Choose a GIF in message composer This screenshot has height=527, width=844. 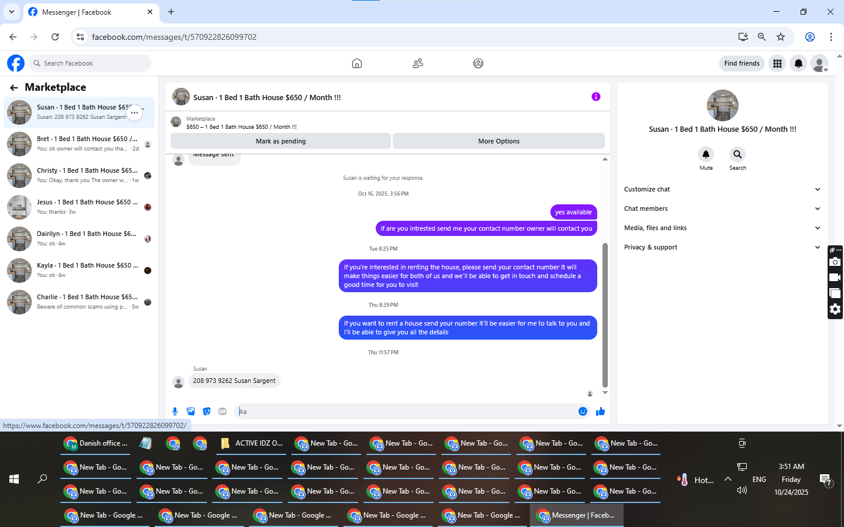click(x=223, y=412)
